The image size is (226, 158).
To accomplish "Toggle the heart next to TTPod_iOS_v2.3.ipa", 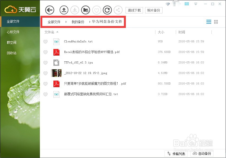I will pos(45,63).
